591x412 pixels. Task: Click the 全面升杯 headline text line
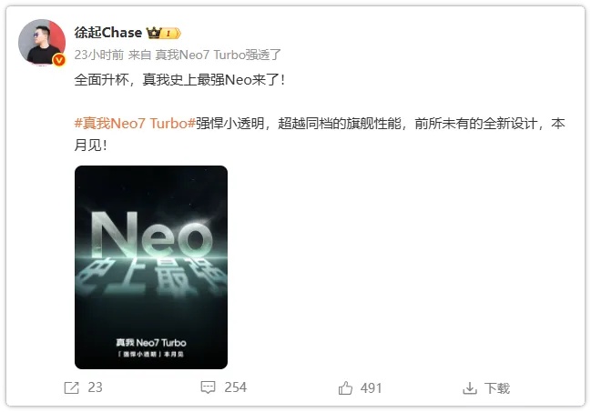pyautogui.click(x=179, y=80)
